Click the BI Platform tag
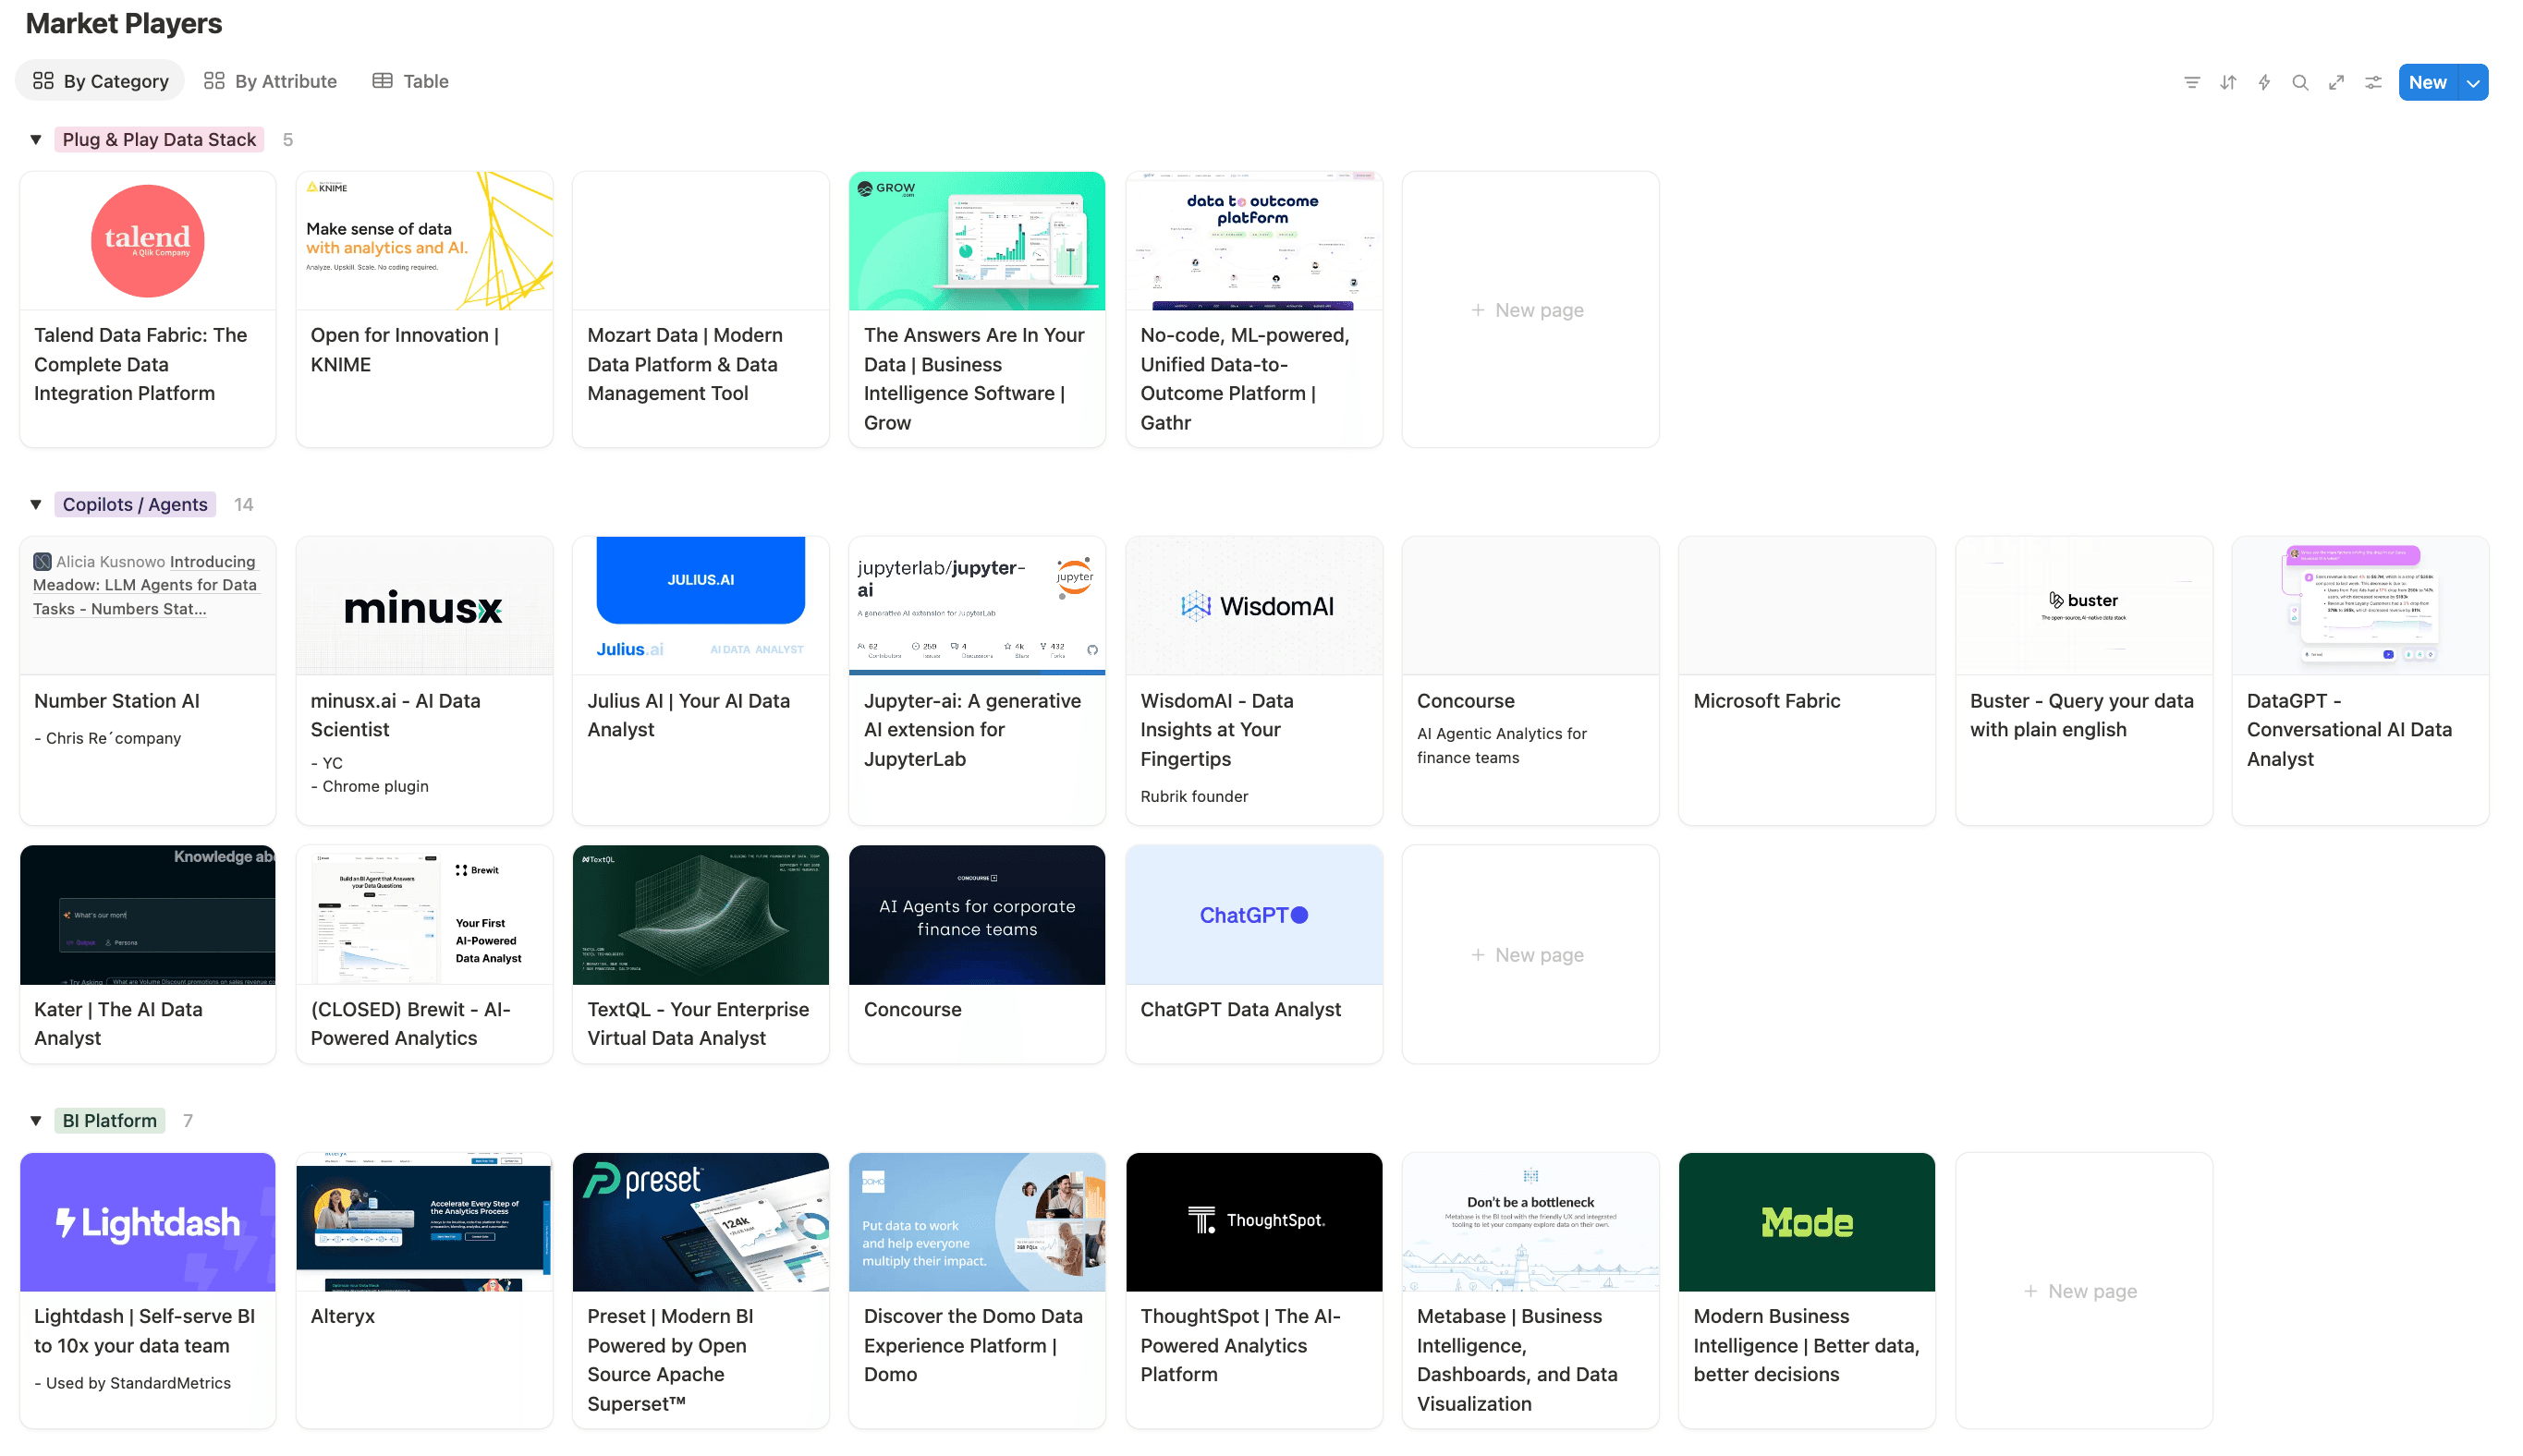The height and width of the screenshot is (1456, 2523). (x=110, y=1121)
